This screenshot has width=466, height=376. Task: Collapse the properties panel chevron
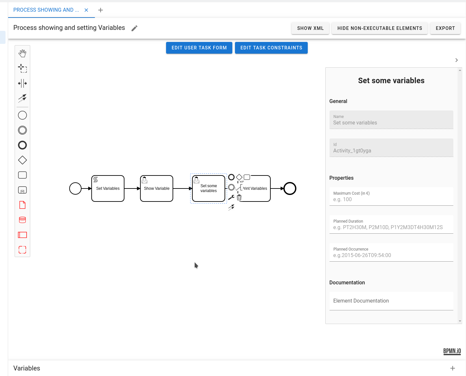457,60
